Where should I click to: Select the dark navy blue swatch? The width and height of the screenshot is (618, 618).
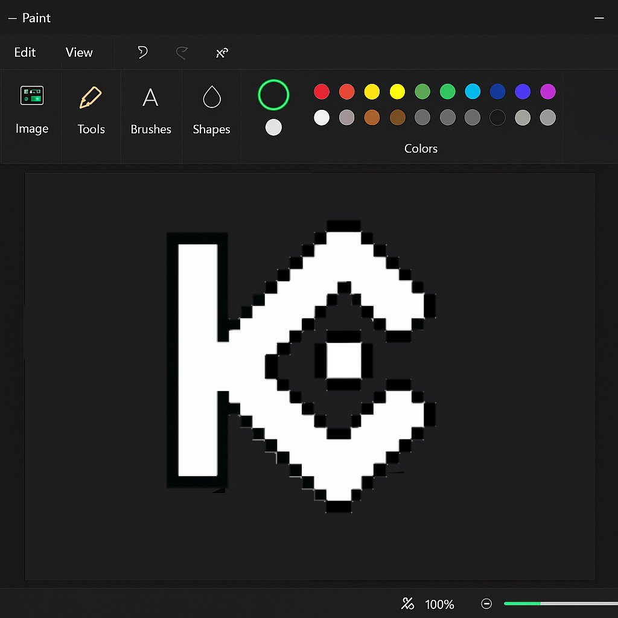coord(498,92)
